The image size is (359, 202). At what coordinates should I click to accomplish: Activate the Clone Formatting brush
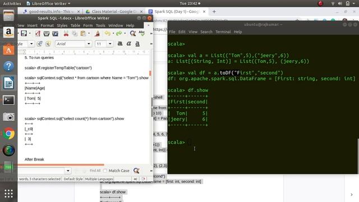[97, 34]
